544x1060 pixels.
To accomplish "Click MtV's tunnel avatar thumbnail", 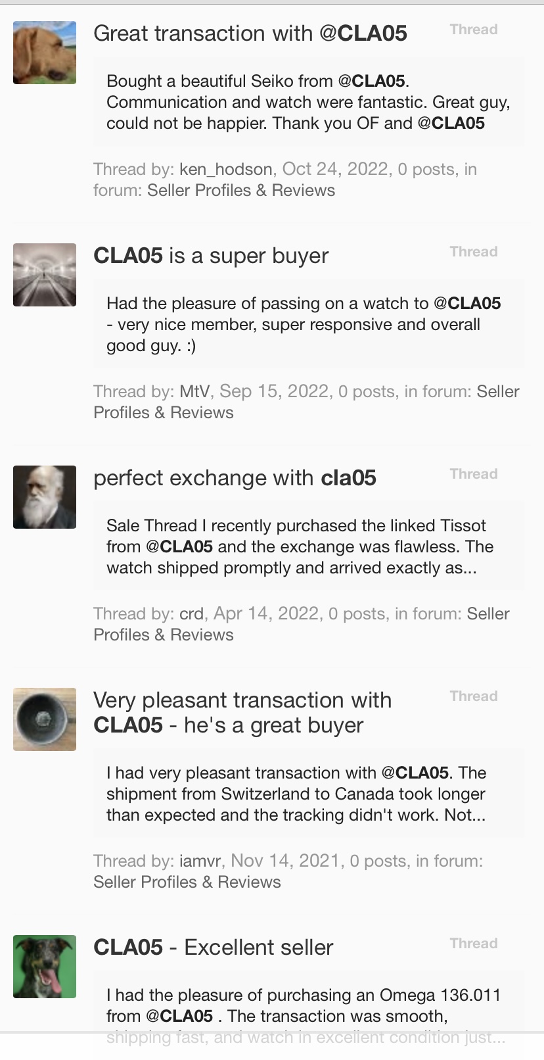I will [45, 275].
